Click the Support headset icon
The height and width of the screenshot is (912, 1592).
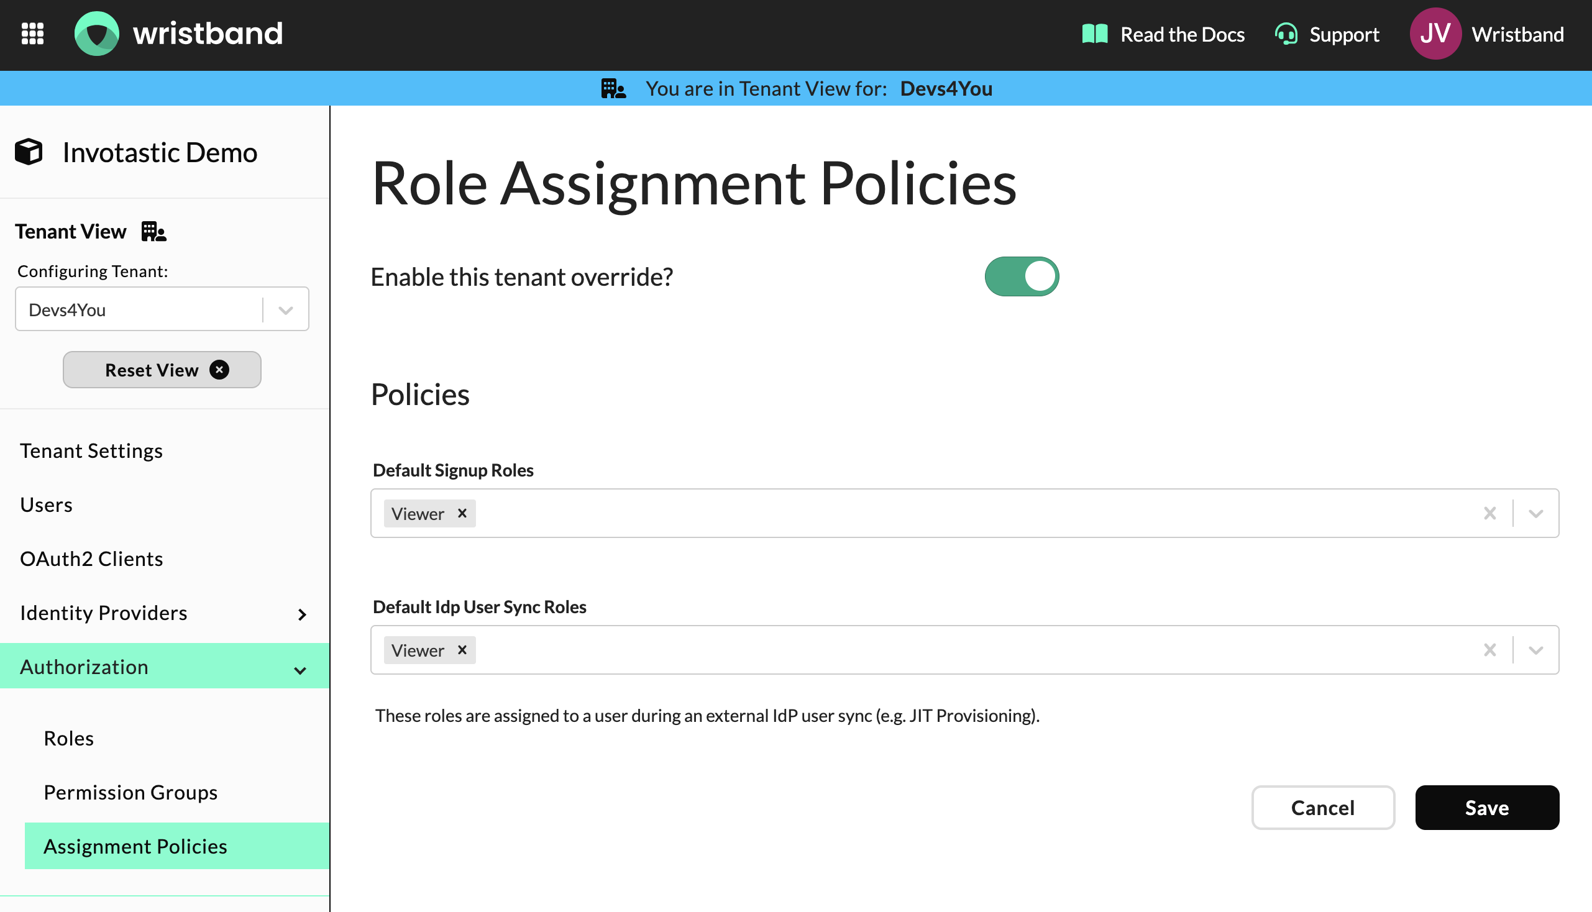[x=1286, y=34]
